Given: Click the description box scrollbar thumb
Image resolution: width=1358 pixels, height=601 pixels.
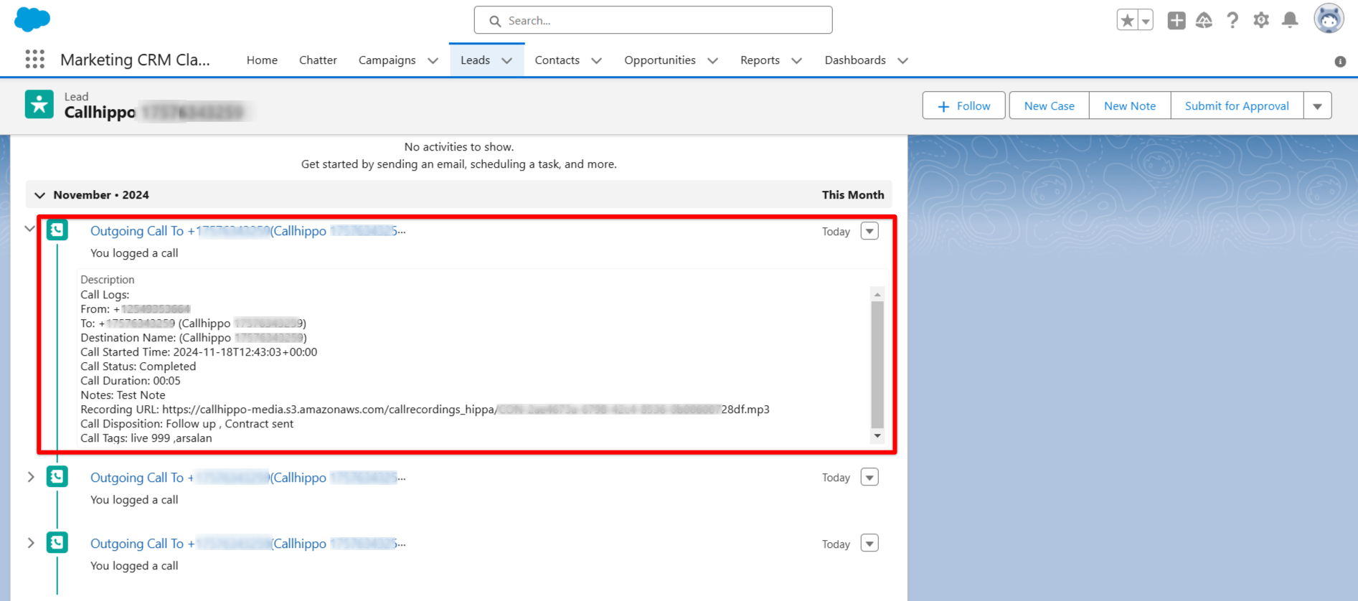Looking at the screenshot, I should [x=877, y=364].
